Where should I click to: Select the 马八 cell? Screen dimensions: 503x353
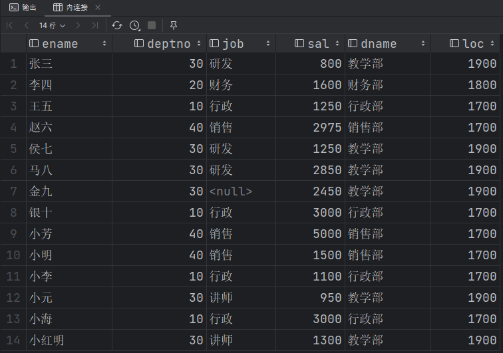69,170
